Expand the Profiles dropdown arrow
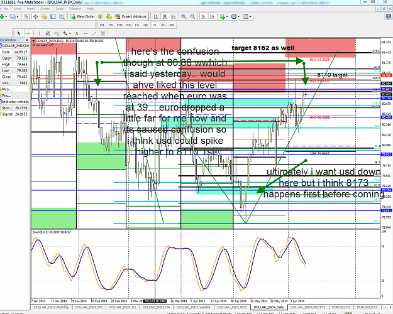This screenshot has height=314, width=393. point(18,17)
